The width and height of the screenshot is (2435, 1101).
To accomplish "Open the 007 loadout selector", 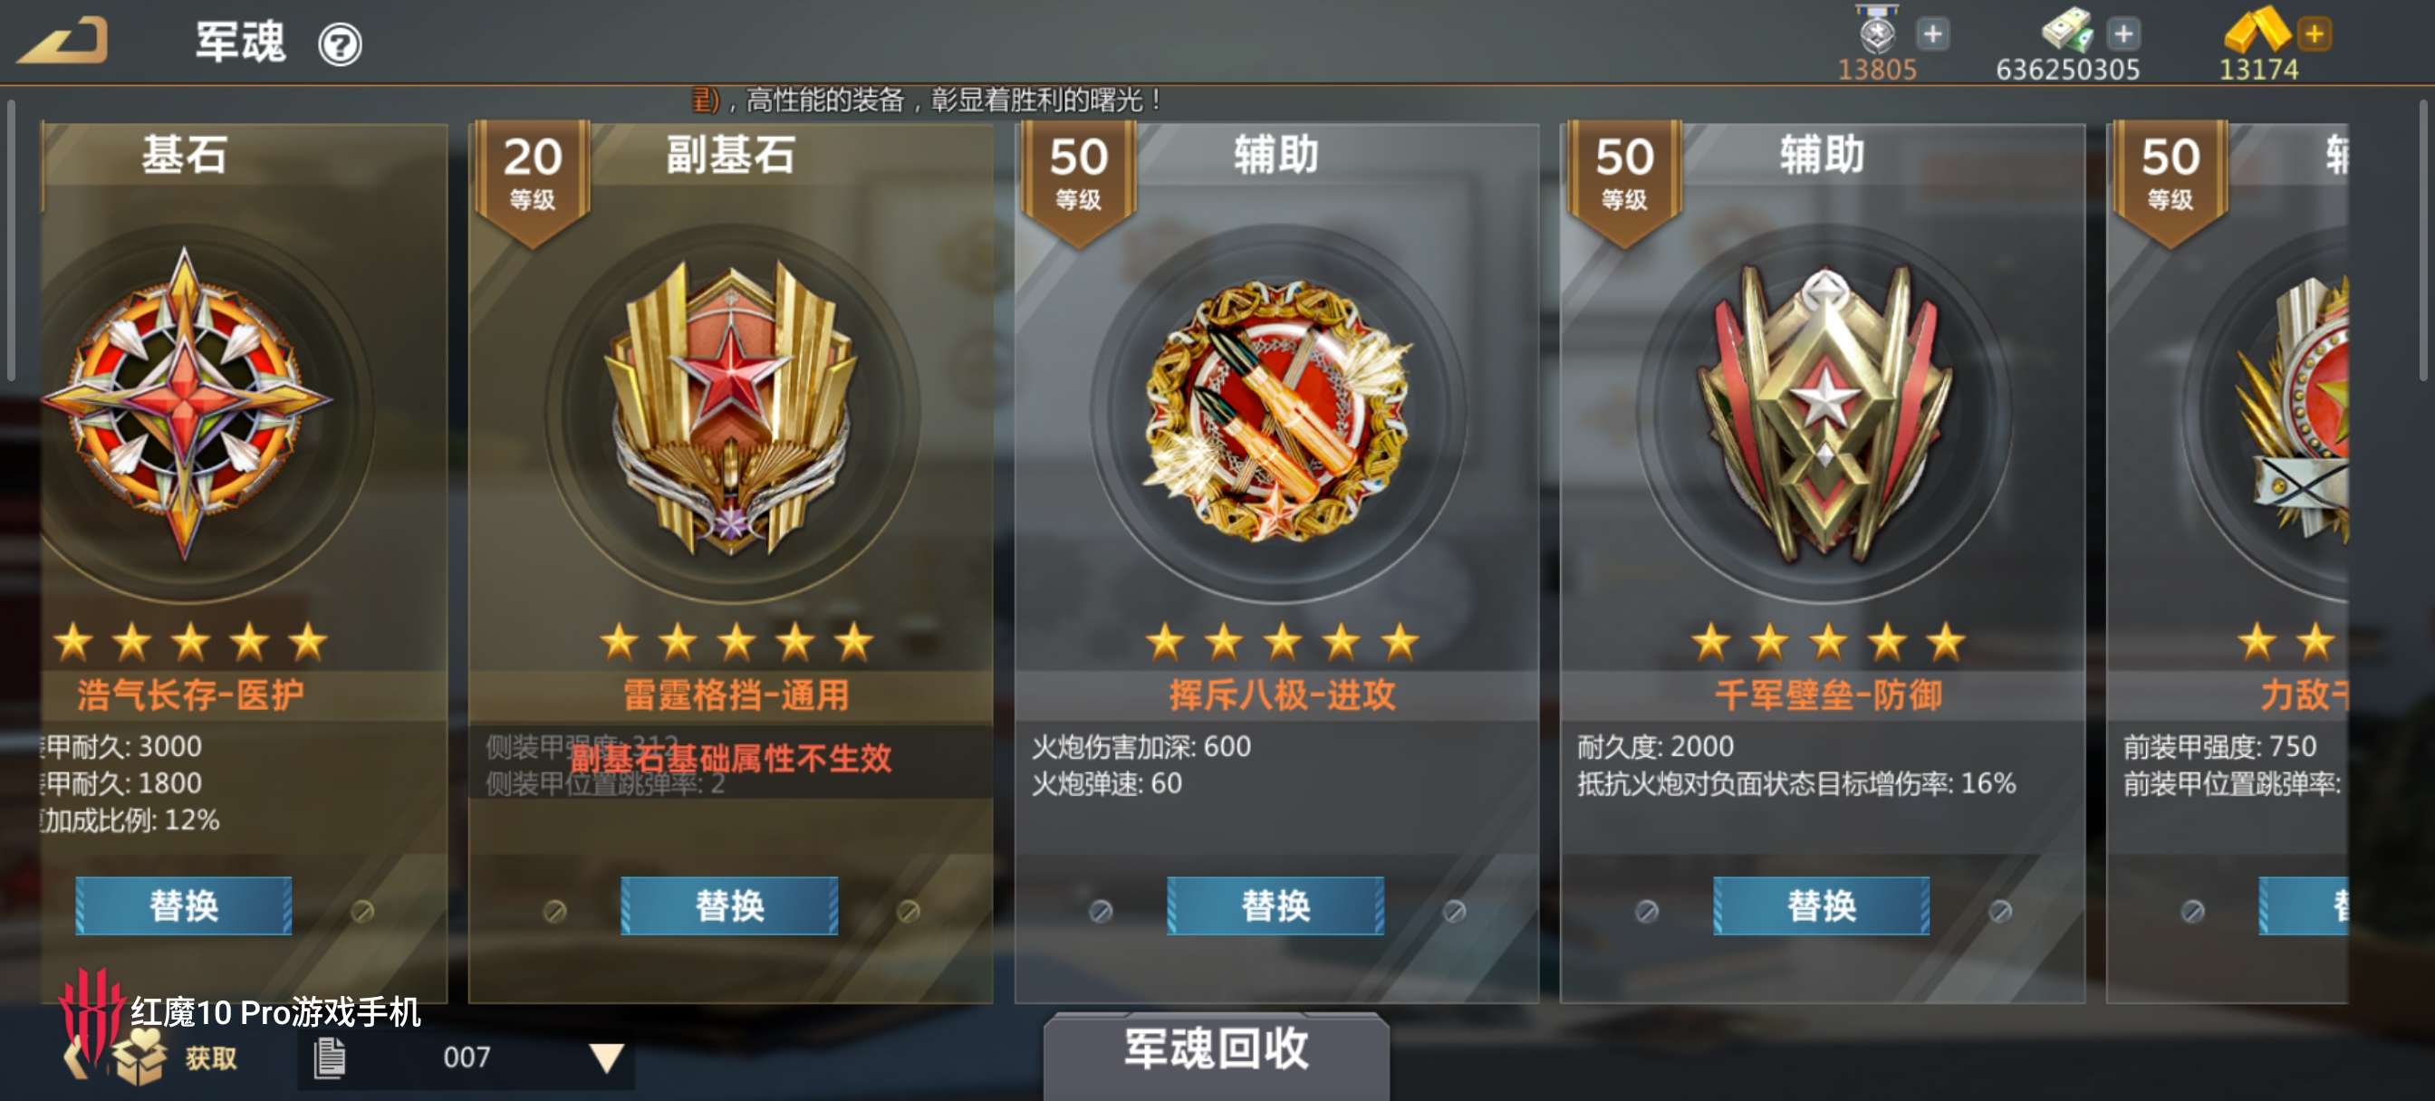I will pos(466,1058).
